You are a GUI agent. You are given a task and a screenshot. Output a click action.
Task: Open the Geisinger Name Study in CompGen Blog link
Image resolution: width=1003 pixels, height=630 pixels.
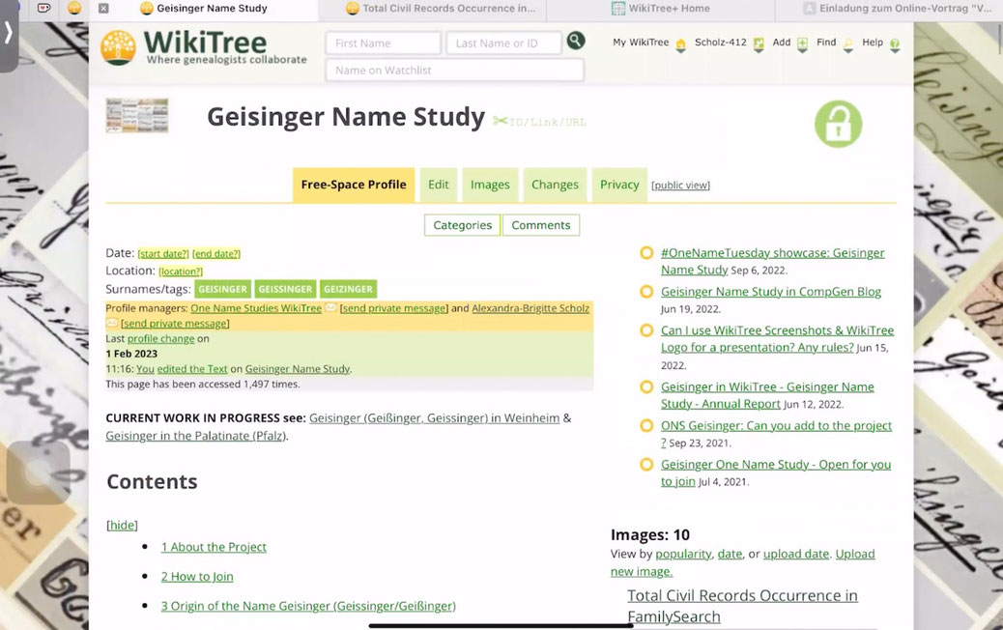click(x=770, y=291)
